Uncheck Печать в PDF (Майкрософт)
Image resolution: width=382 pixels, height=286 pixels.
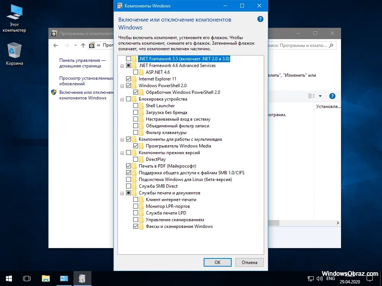128,166
